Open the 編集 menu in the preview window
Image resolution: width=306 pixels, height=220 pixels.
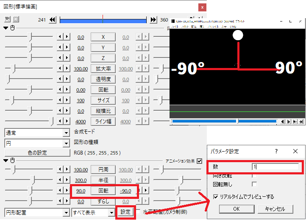coord(202,27)
